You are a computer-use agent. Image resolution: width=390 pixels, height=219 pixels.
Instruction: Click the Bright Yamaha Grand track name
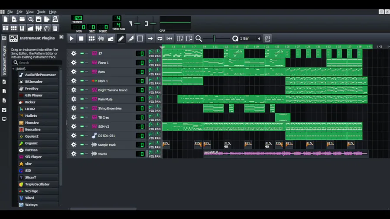(x=113, y=90)
